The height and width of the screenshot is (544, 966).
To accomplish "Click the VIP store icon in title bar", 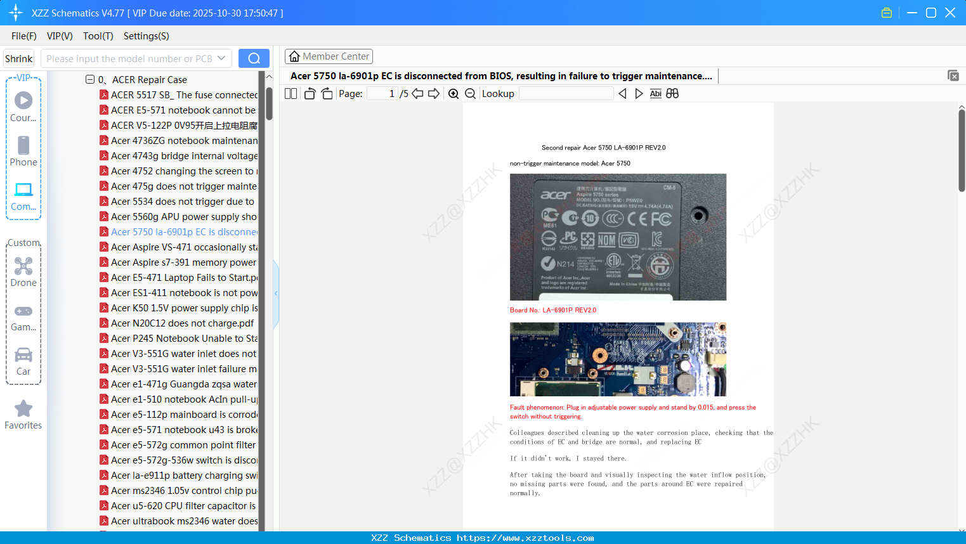I will [887, 13].
